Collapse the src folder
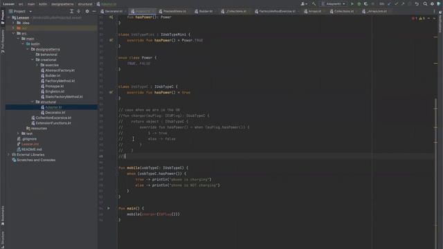This screenshot has height=249, width=443. click(x=13, y=33)
